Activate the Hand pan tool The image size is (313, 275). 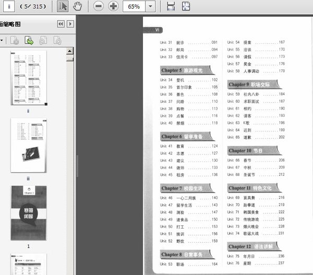tap(77, 6)
